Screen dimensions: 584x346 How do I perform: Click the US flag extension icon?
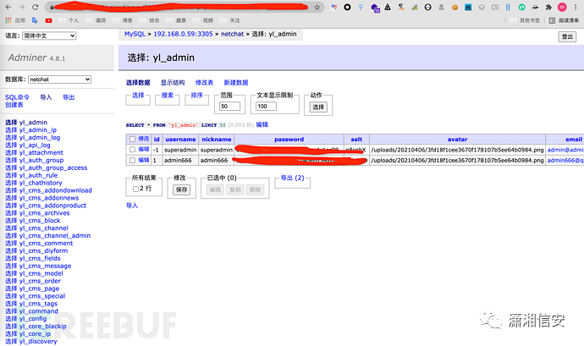[x=333, y=7]
